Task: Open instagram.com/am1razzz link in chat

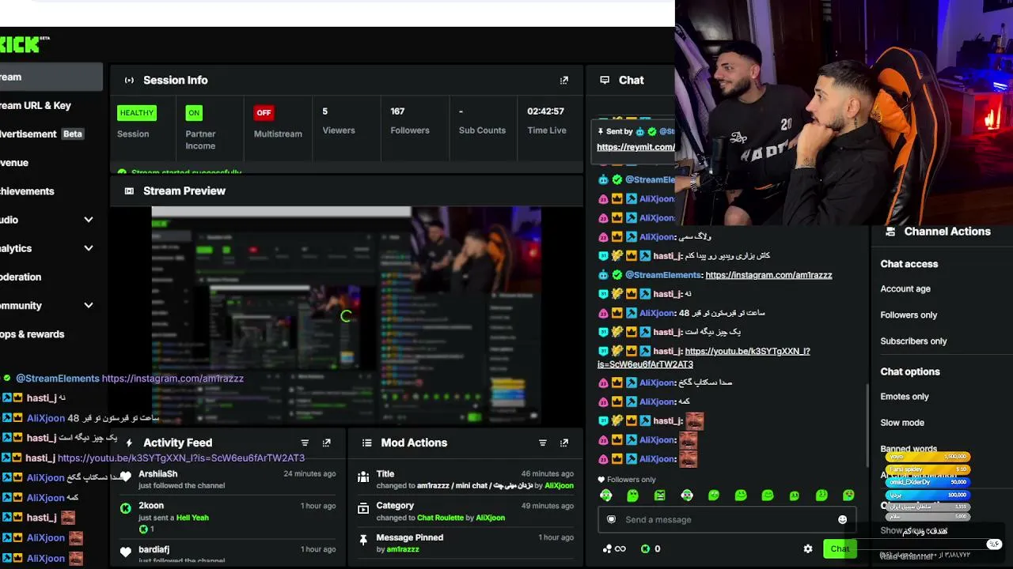Action: (x=768, y=275)
